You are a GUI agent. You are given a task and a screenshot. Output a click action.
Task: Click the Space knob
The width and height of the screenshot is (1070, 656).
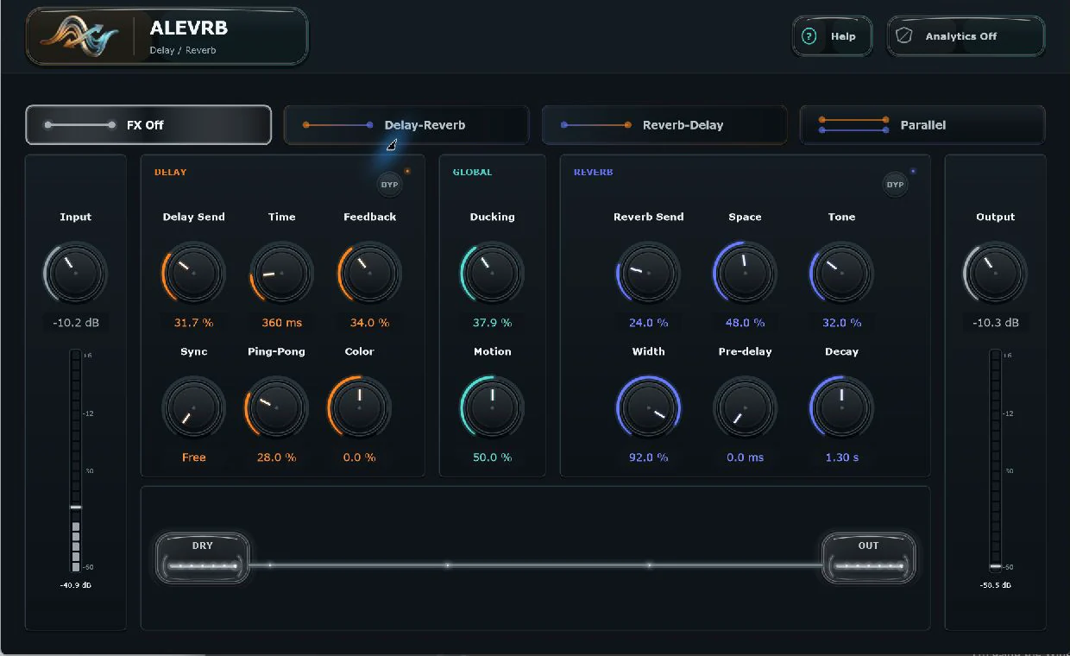point(745,273)
